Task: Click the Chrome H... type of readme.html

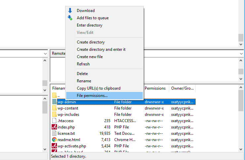Action: [x=125, y=140]
